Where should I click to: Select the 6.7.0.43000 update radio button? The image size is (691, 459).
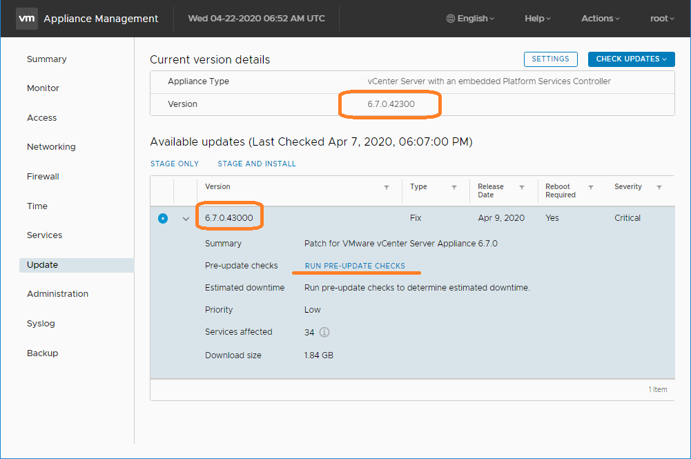[163, 219]
